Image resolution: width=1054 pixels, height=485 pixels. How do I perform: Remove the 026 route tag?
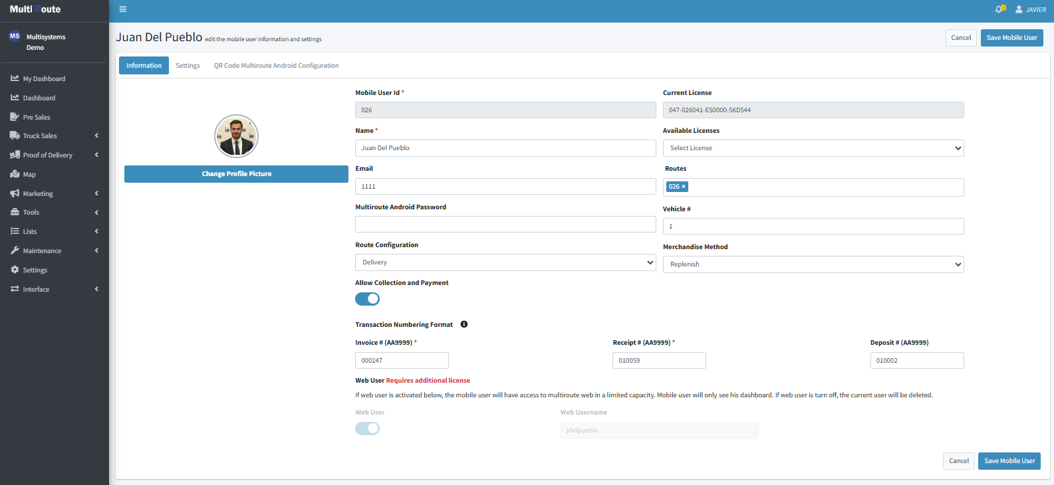684,187
